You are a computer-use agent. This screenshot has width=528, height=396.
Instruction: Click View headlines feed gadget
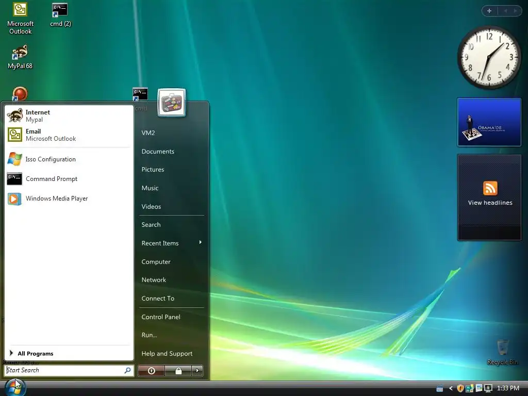tap(489, 197)
